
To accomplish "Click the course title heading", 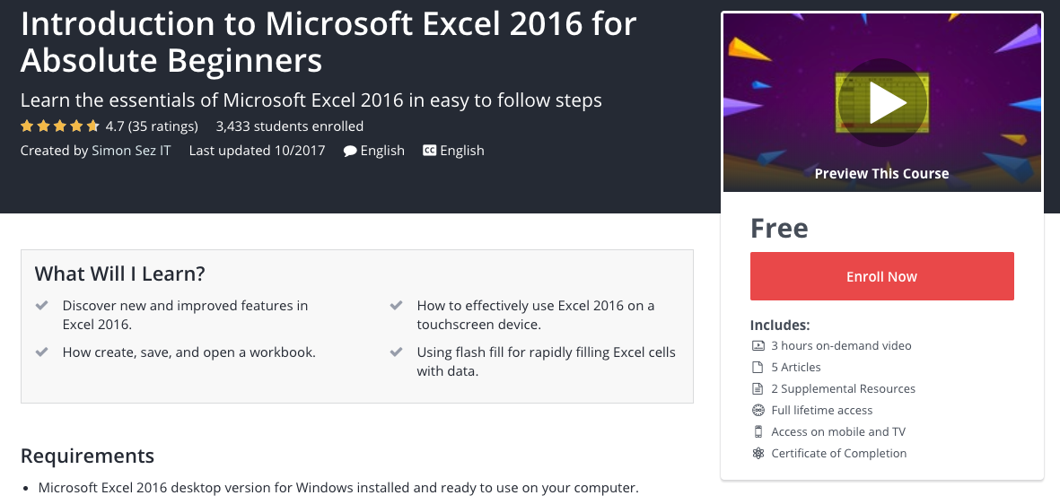I will (329, 42).
